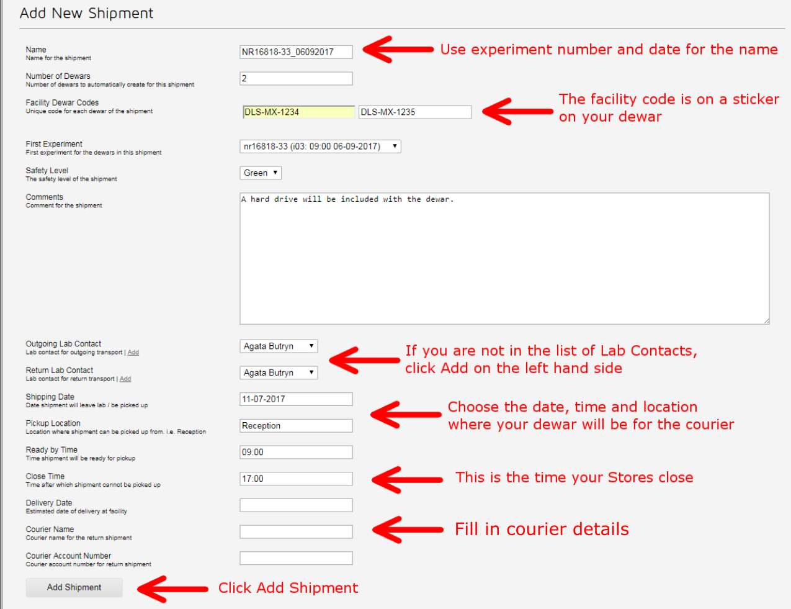The width and height of the screenshot is (791, 609).
Task: Click Add link for Return Lab Contact
Action: (x=125, y=379)
